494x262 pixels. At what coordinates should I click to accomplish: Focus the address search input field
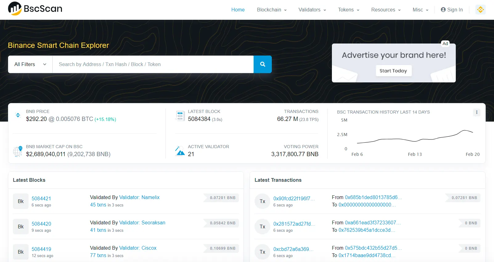tap(153, 64)
